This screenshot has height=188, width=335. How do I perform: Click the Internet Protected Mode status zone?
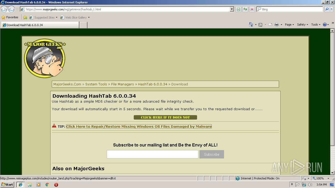(x=267, y=178)
